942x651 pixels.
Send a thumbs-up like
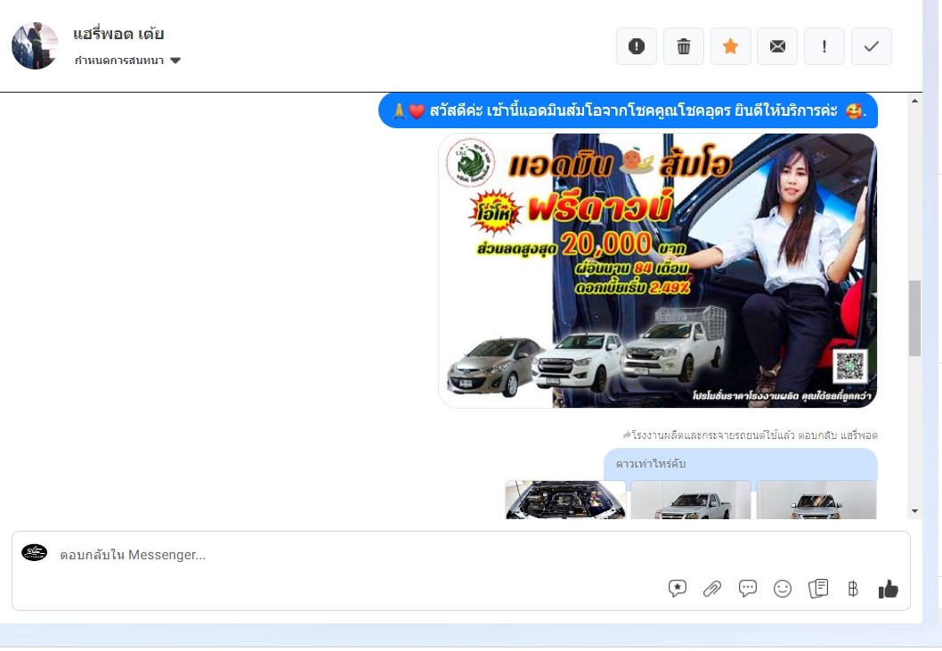coord(888,589)
